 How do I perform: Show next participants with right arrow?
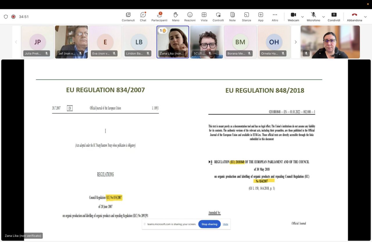click(x=296, y=42)
